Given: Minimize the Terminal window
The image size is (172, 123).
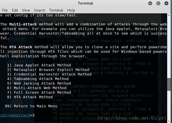Looking at the screenshot, I should point(152,3).
